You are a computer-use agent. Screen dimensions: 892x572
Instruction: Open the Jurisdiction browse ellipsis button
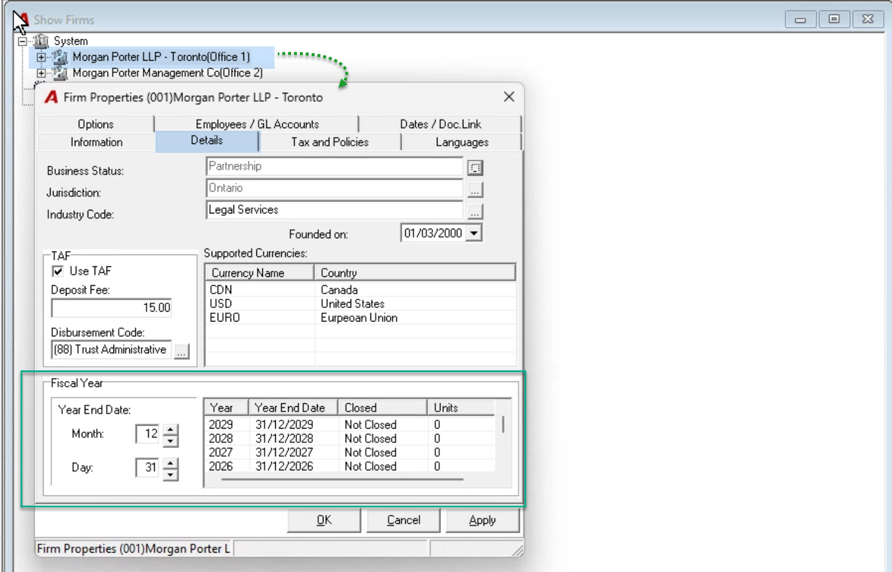coord(475,190)
